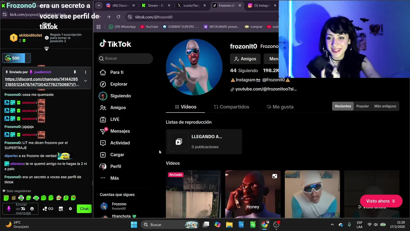The height and width of the screenshot is (231, 410).
Task: Open the Honey video thumbnail
Action: [253, 194]
